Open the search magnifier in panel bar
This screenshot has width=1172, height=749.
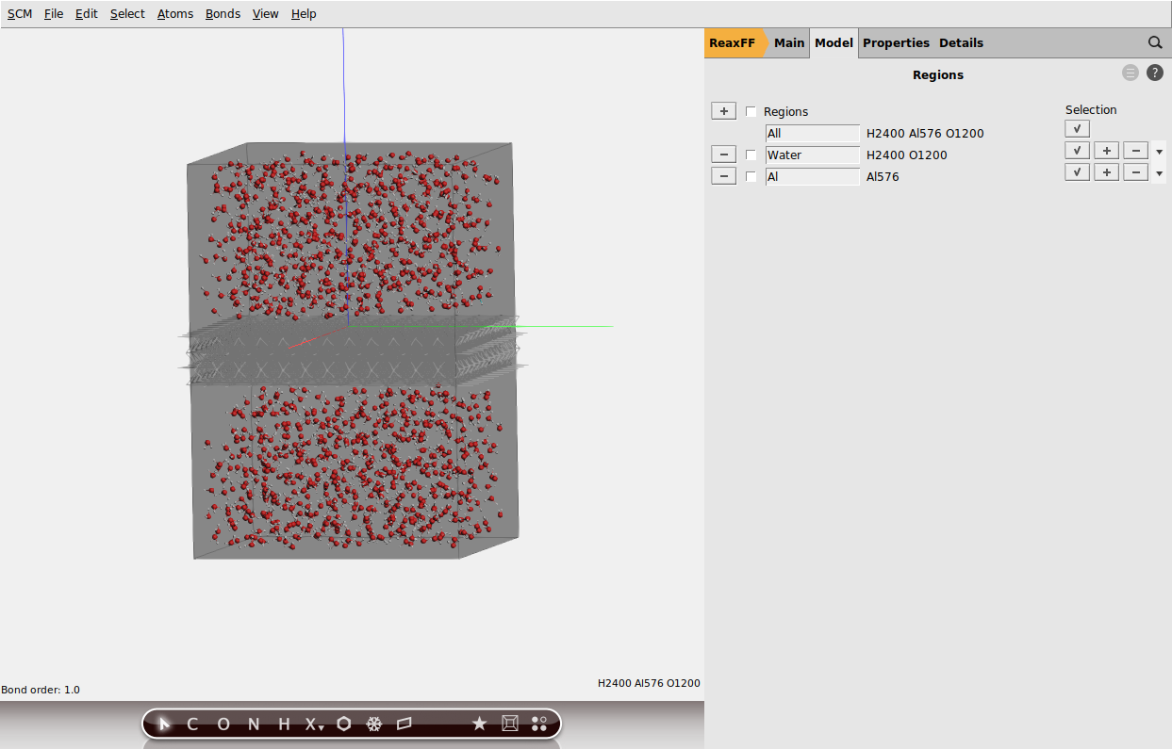[x=1155, y=42]
